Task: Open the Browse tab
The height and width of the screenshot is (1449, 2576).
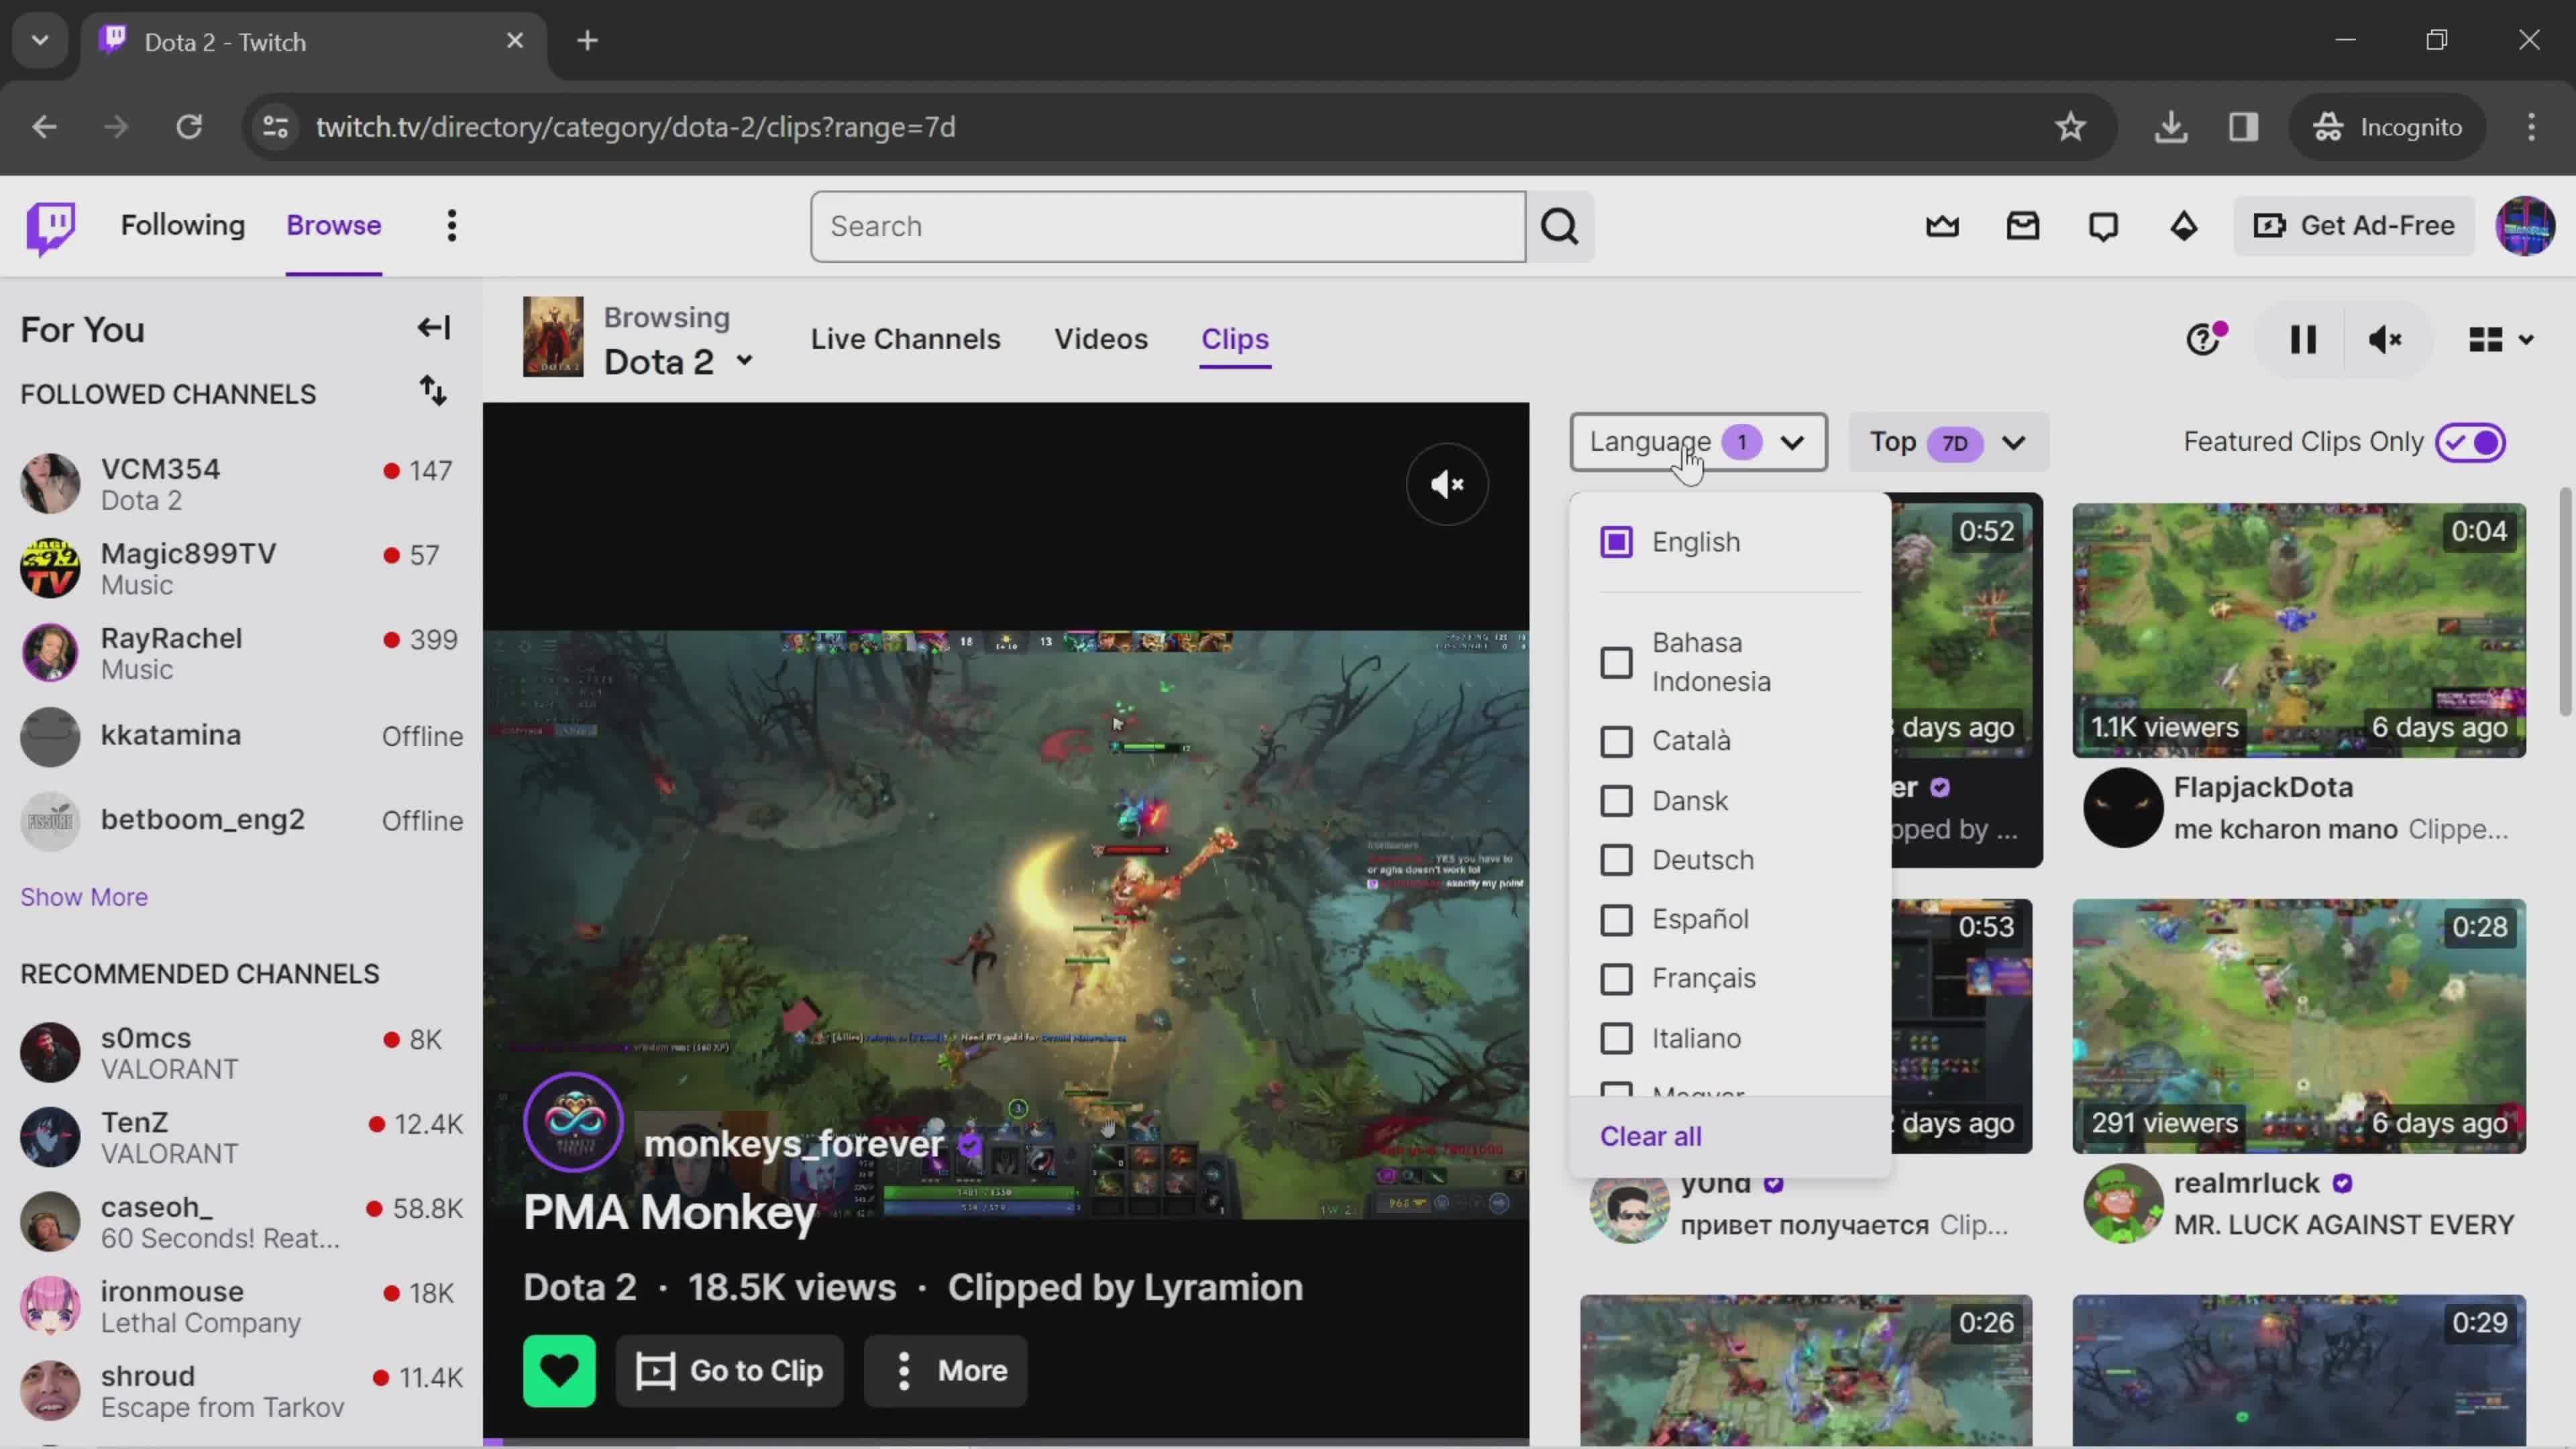Action: (x=334, y=226)
